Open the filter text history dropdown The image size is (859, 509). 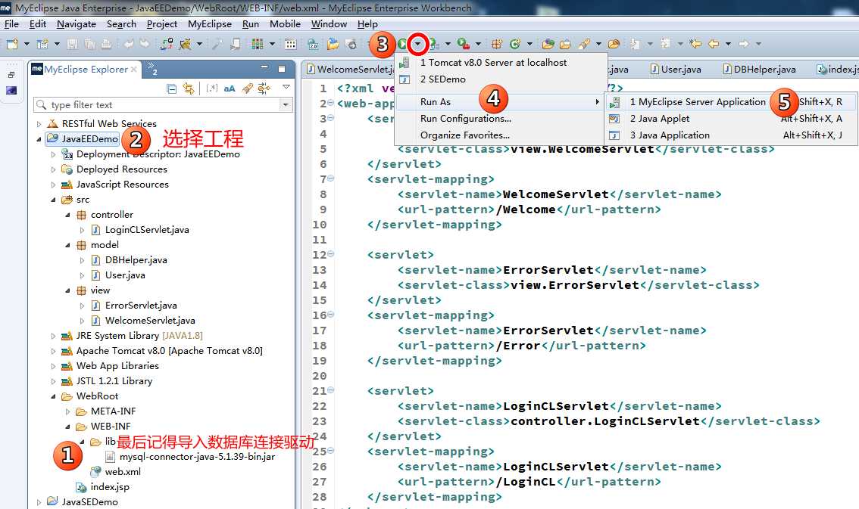pos(286,104)
